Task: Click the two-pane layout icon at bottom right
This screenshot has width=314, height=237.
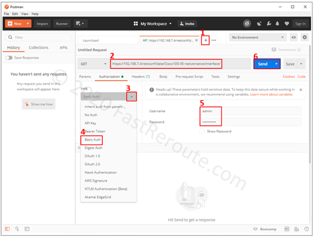Action: pyautogui.click(x=286, y=229)
